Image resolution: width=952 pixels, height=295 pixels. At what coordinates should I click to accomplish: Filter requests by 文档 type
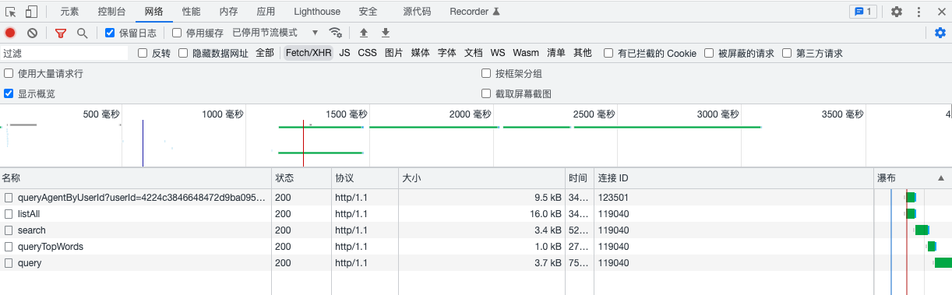[473, 53]
